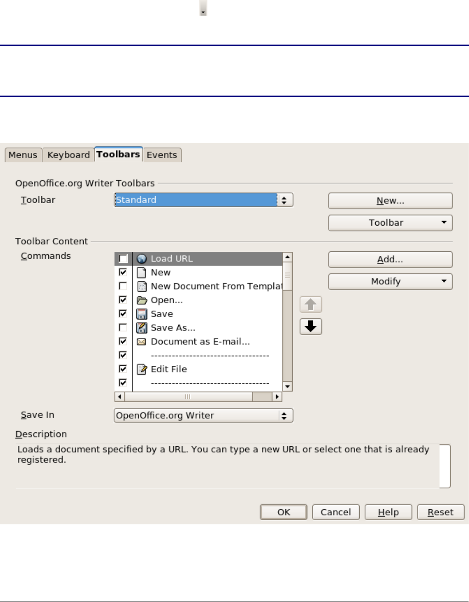Screen dimensions: 469x602
Task: Select the New Document From Template text
Action: tap(217, 286)
